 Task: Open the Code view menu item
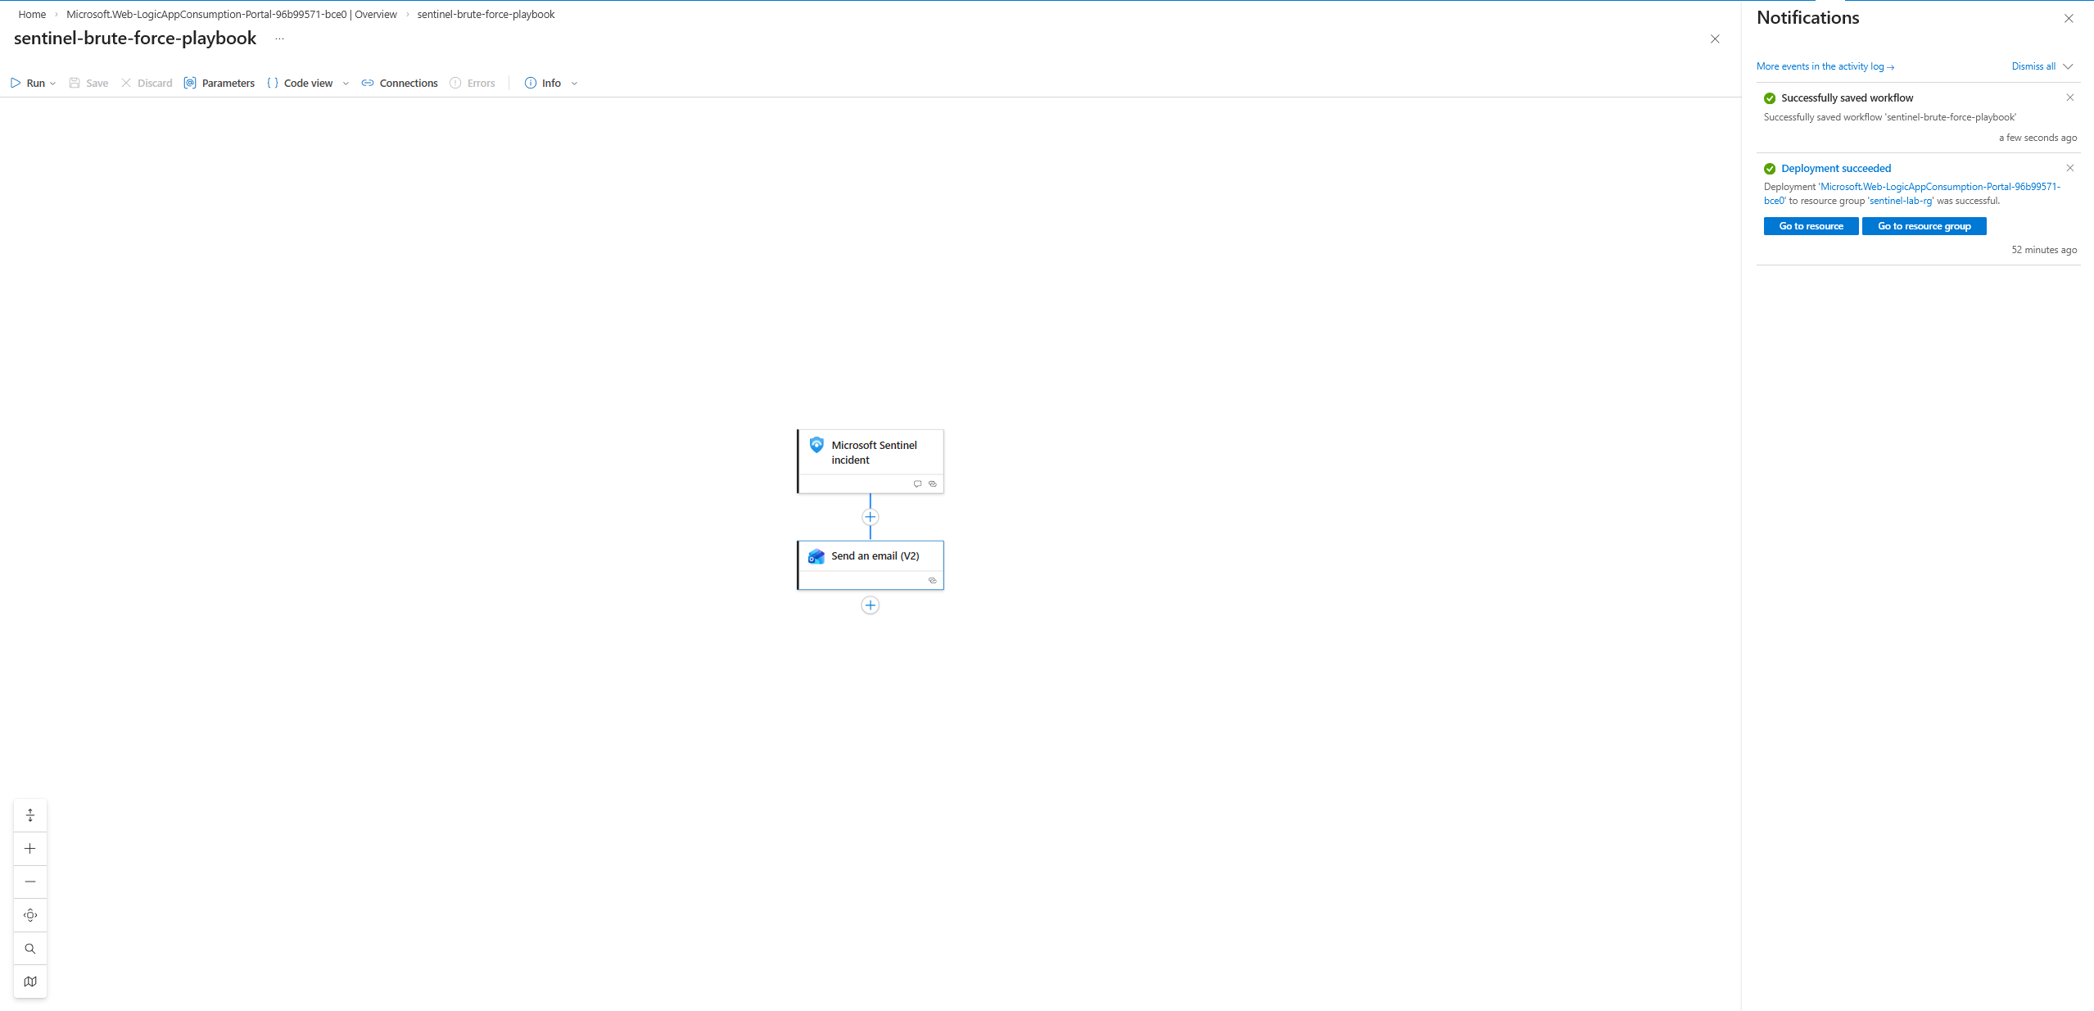[301, 83]
